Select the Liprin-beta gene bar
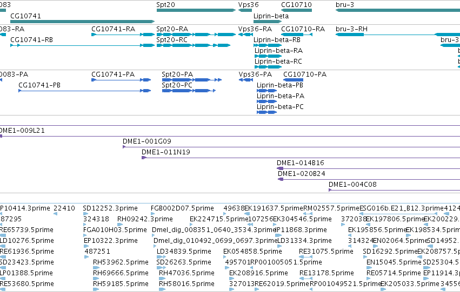This screenshot has width=460, height=292. coord(268,22)
